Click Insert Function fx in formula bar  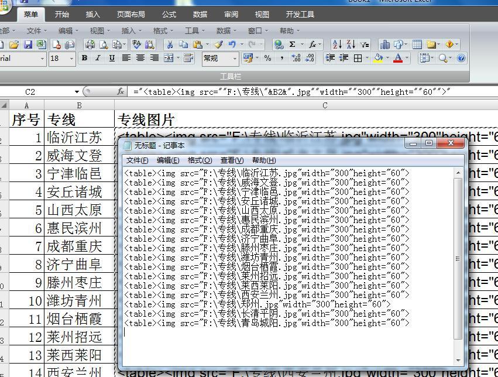(x=121, y=92)
